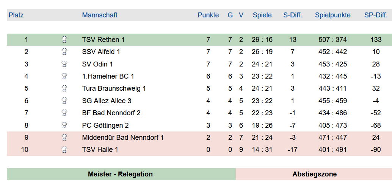Click the pink Abstiegszone legend
Image resolution: width=392 pixels, height=184 pixels.
tap(314, 174)
